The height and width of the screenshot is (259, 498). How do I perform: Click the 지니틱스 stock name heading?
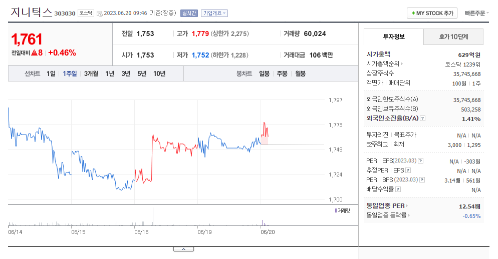tap(32, 12)
